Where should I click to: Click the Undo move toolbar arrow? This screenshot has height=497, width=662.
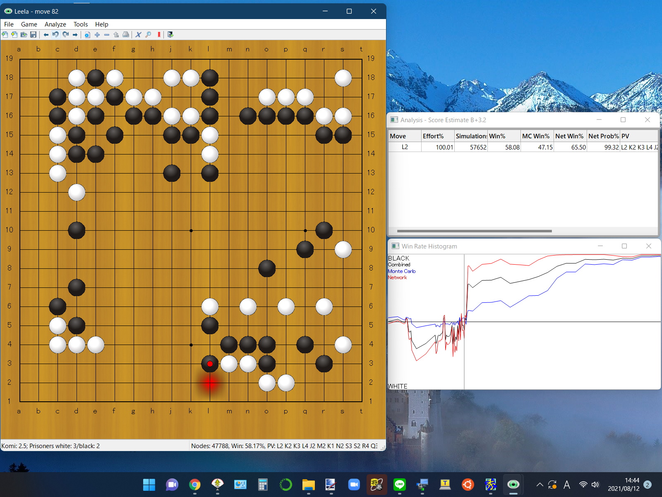tap(55, 35)
